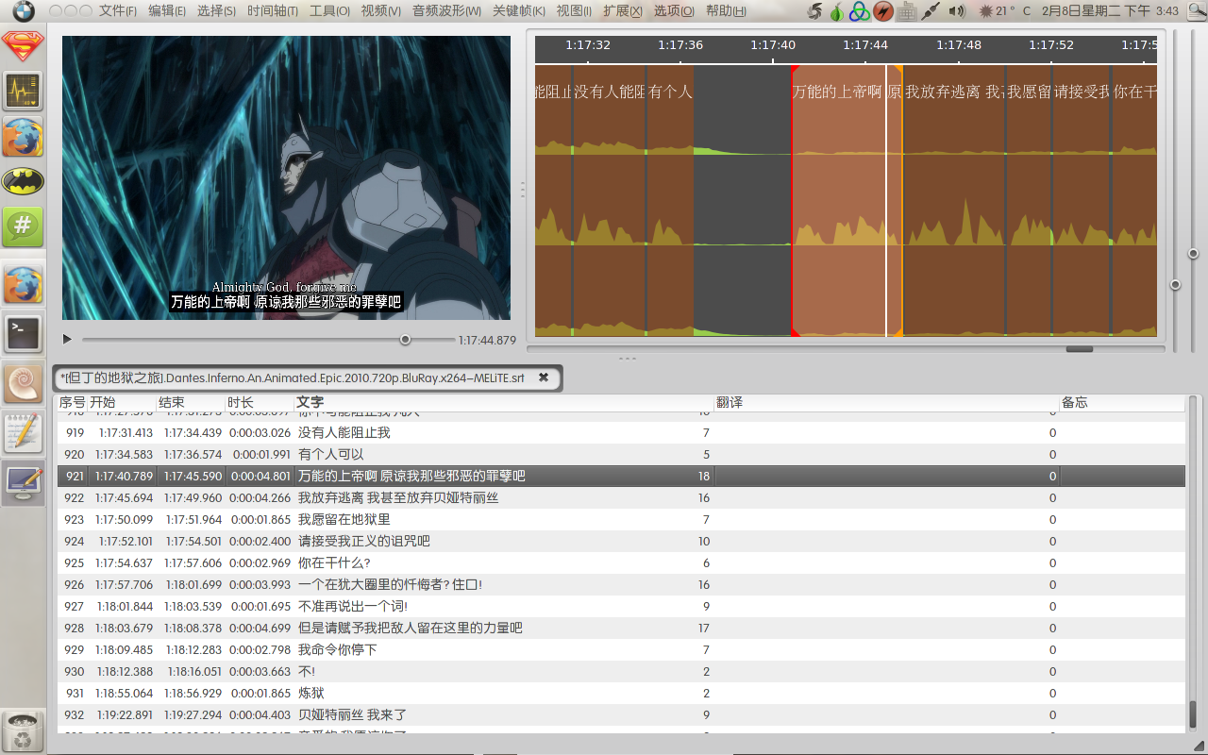Click end time 1:17:54.501 in row 924

193,541
